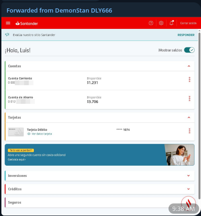This screenshot has height=216, width=201.
Task: Click the eye icon beside Ver datos tarjeta
Action: (x=29, y=134)
